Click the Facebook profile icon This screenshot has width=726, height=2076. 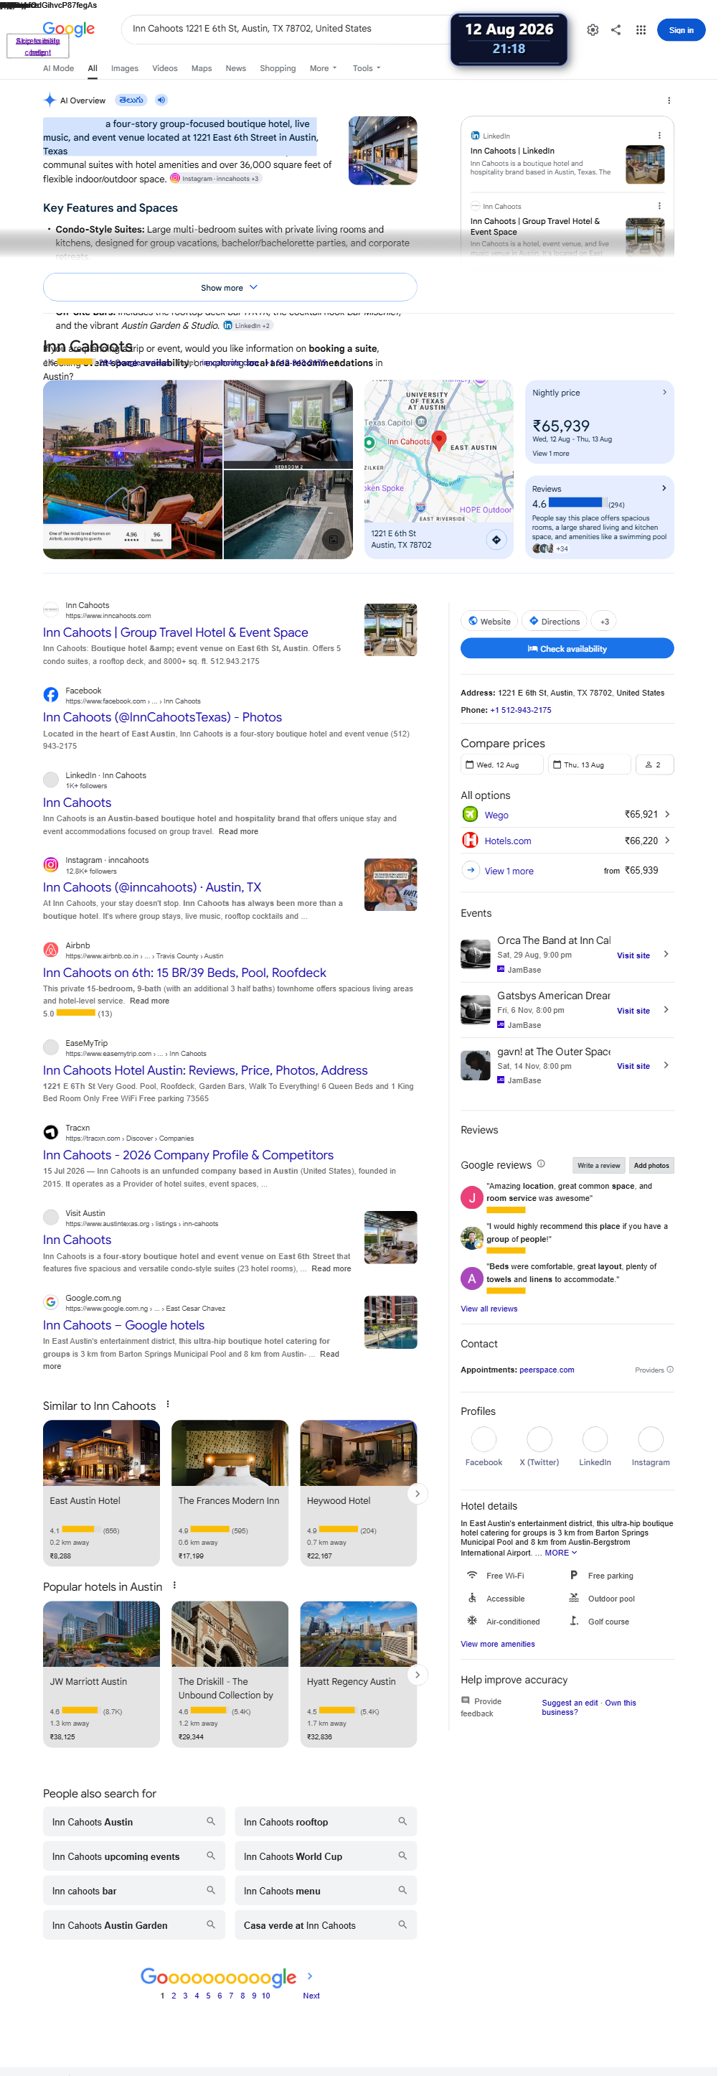point(484,1439)
